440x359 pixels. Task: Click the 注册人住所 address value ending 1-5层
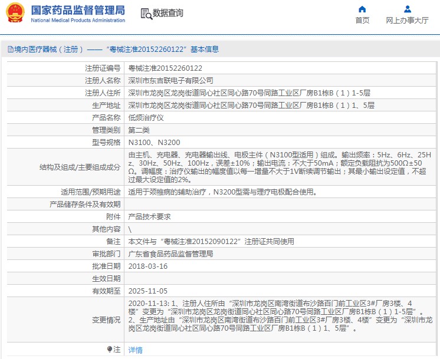click(249, 93)
